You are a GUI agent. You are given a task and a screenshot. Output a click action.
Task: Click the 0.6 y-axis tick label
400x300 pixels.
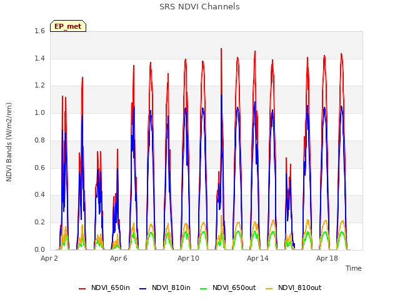[40, 167]
